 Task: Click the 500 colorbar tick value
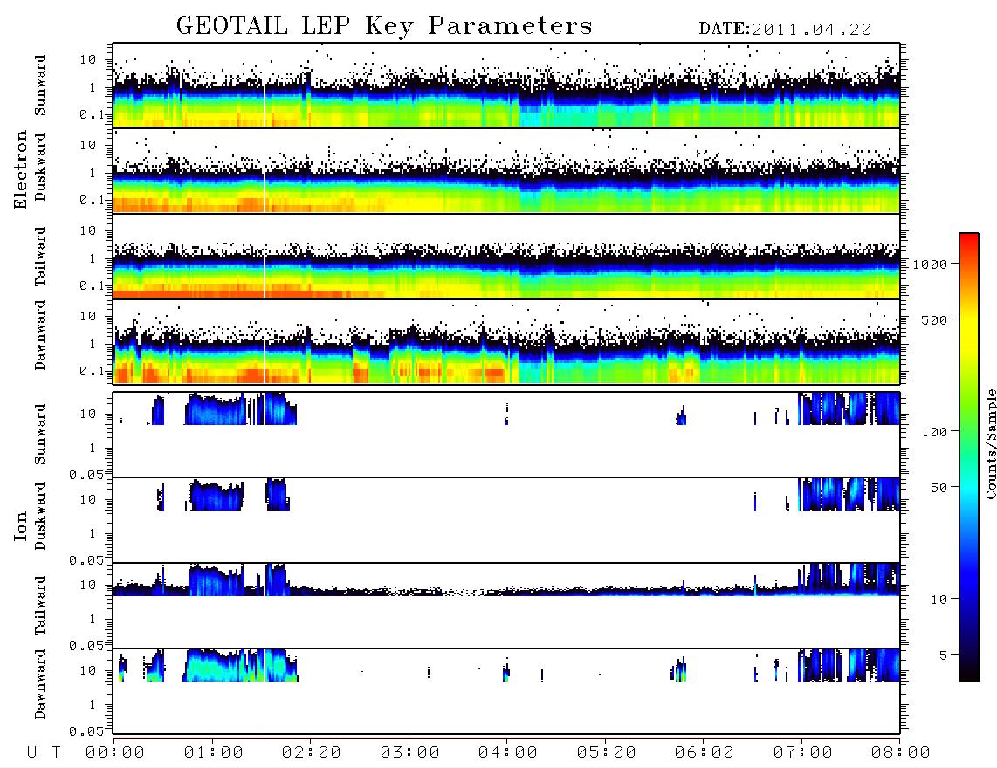point(934,319)
